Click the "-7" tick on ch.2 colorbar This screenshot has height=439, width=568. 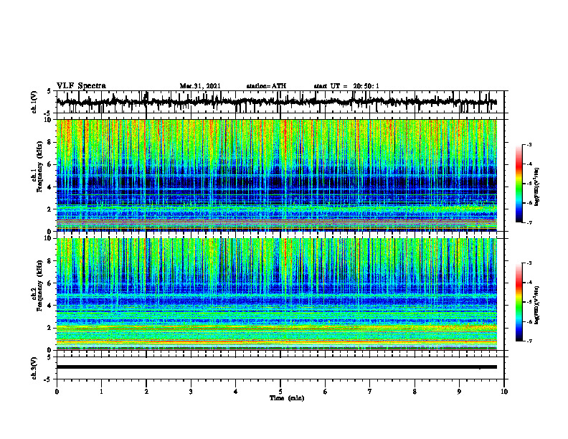(529, 341)
